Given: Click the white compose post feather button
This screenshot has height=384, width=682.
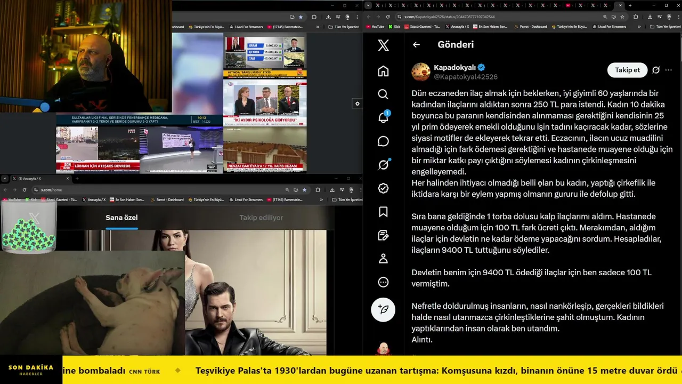Looking at the screenshot, I should [383, 309].
